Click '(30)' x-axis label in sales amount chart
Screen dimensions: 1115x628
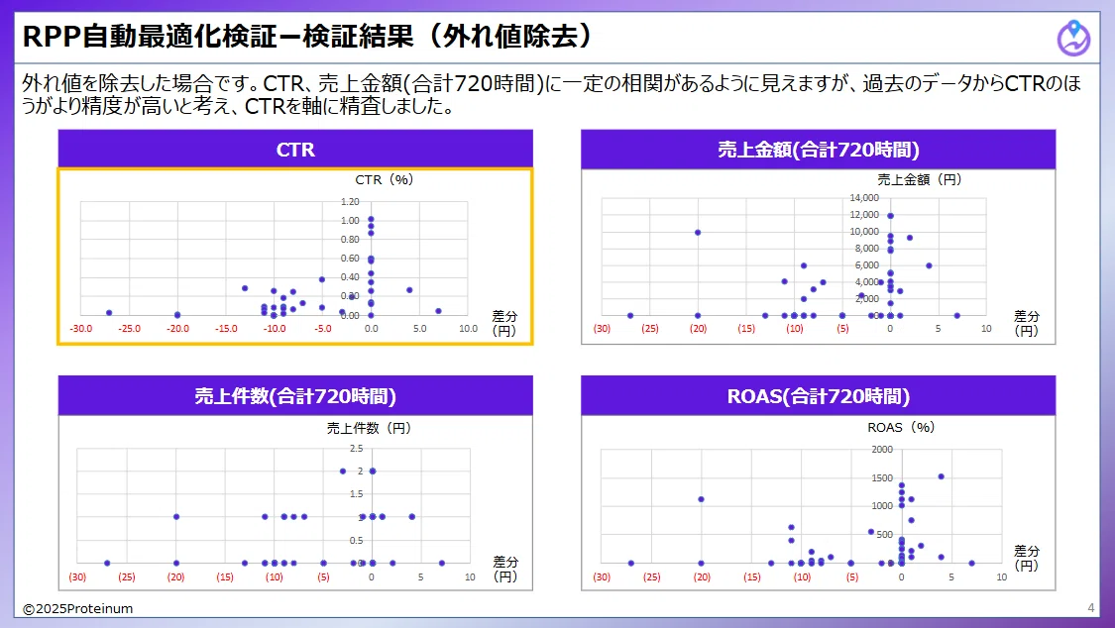602,329
